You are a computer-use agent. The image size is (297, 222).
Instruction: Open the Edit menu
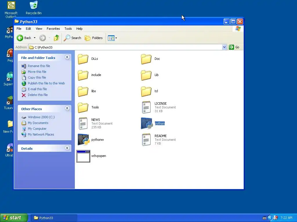tap(28, 29)
